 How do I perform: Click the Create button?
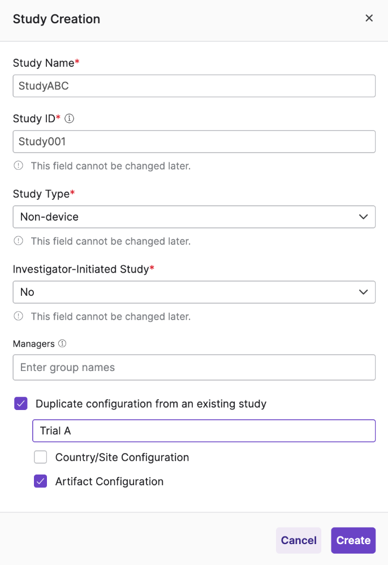pyautogui.click(x=353, y=540)
